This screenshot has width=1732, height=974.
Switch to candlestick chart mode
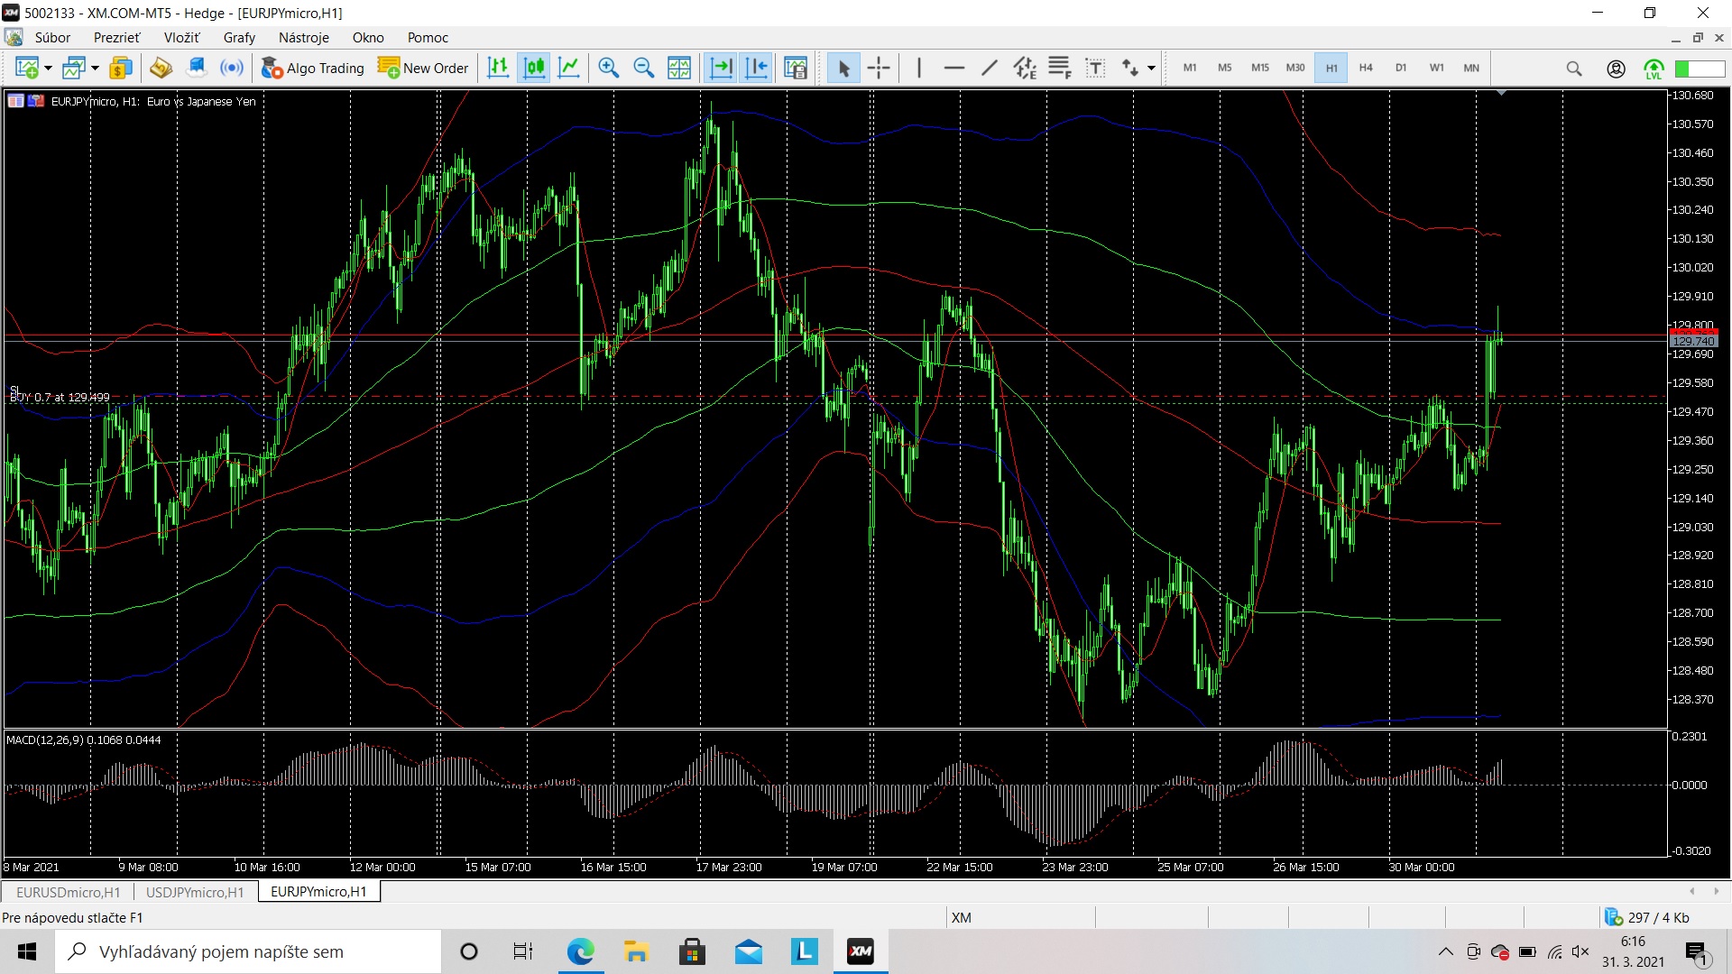[x=534, y=68]
